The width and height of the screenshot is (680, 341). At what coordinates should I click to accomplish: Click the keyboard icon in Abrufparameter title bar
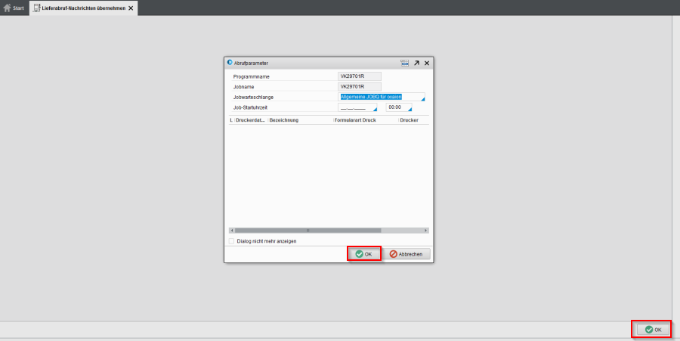pyautogui.click(x=404, y=64)
